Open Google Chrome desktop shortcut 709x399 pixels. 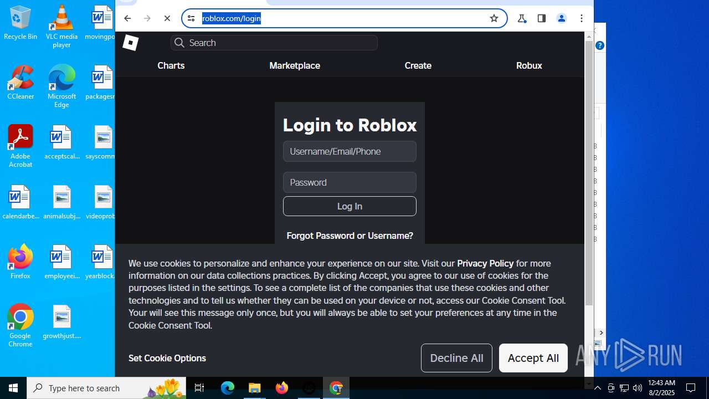click(20, 326)
